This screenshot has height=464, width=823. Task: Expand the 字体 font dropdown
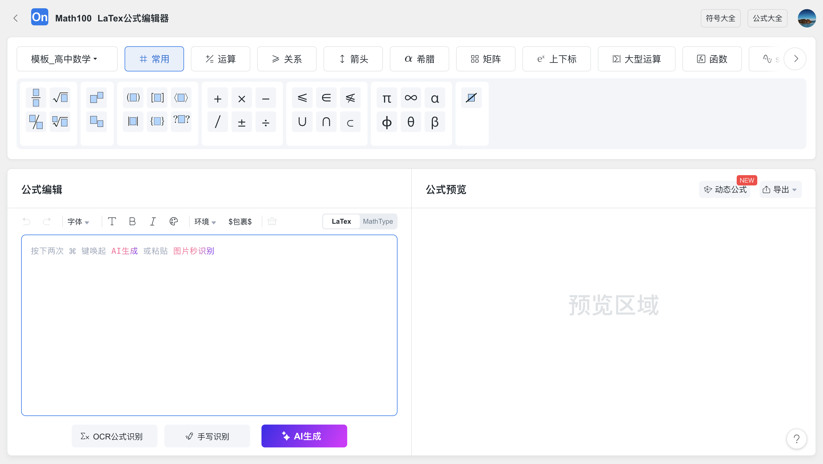tap(78, 221)
